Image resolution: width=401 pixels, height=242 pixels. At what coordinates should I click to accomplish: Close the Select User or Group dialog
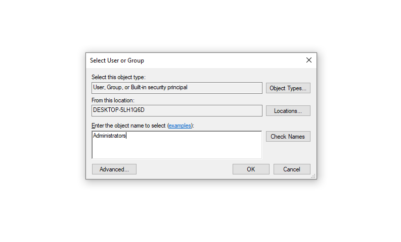coord(309,60)
